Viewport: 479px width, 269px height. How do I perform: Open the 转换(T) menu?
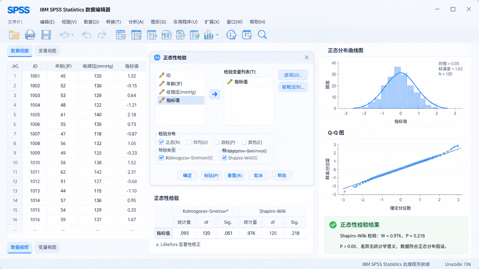coord(113,22)
